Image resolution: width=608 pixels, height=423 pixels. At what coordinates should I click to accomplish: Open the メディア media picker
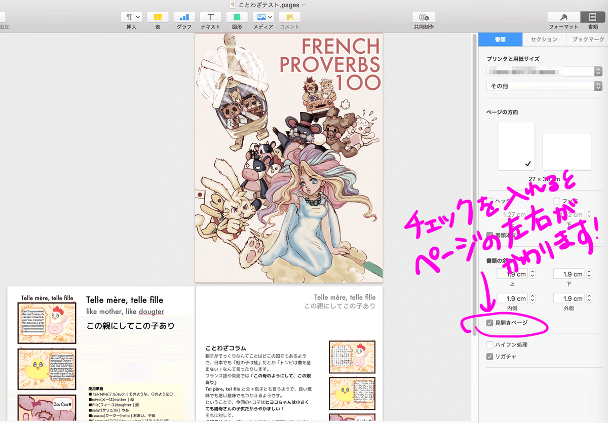coord(263,17)
